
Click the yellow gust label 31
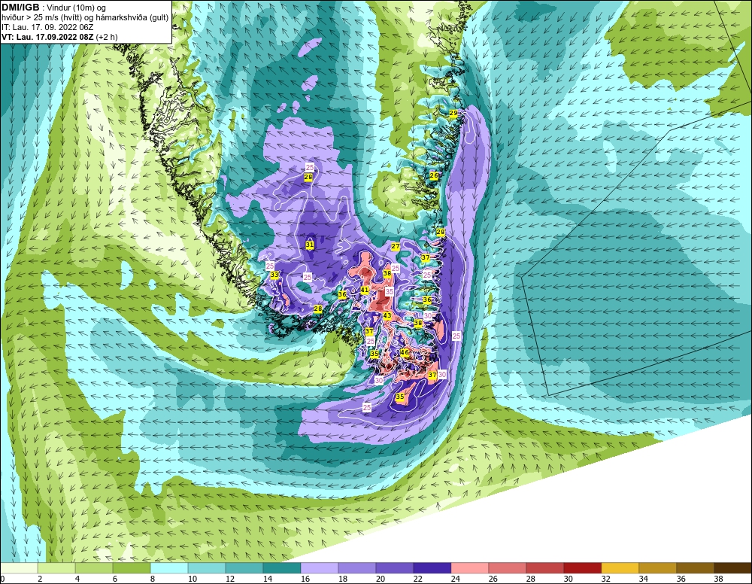(x=310, y=245)
